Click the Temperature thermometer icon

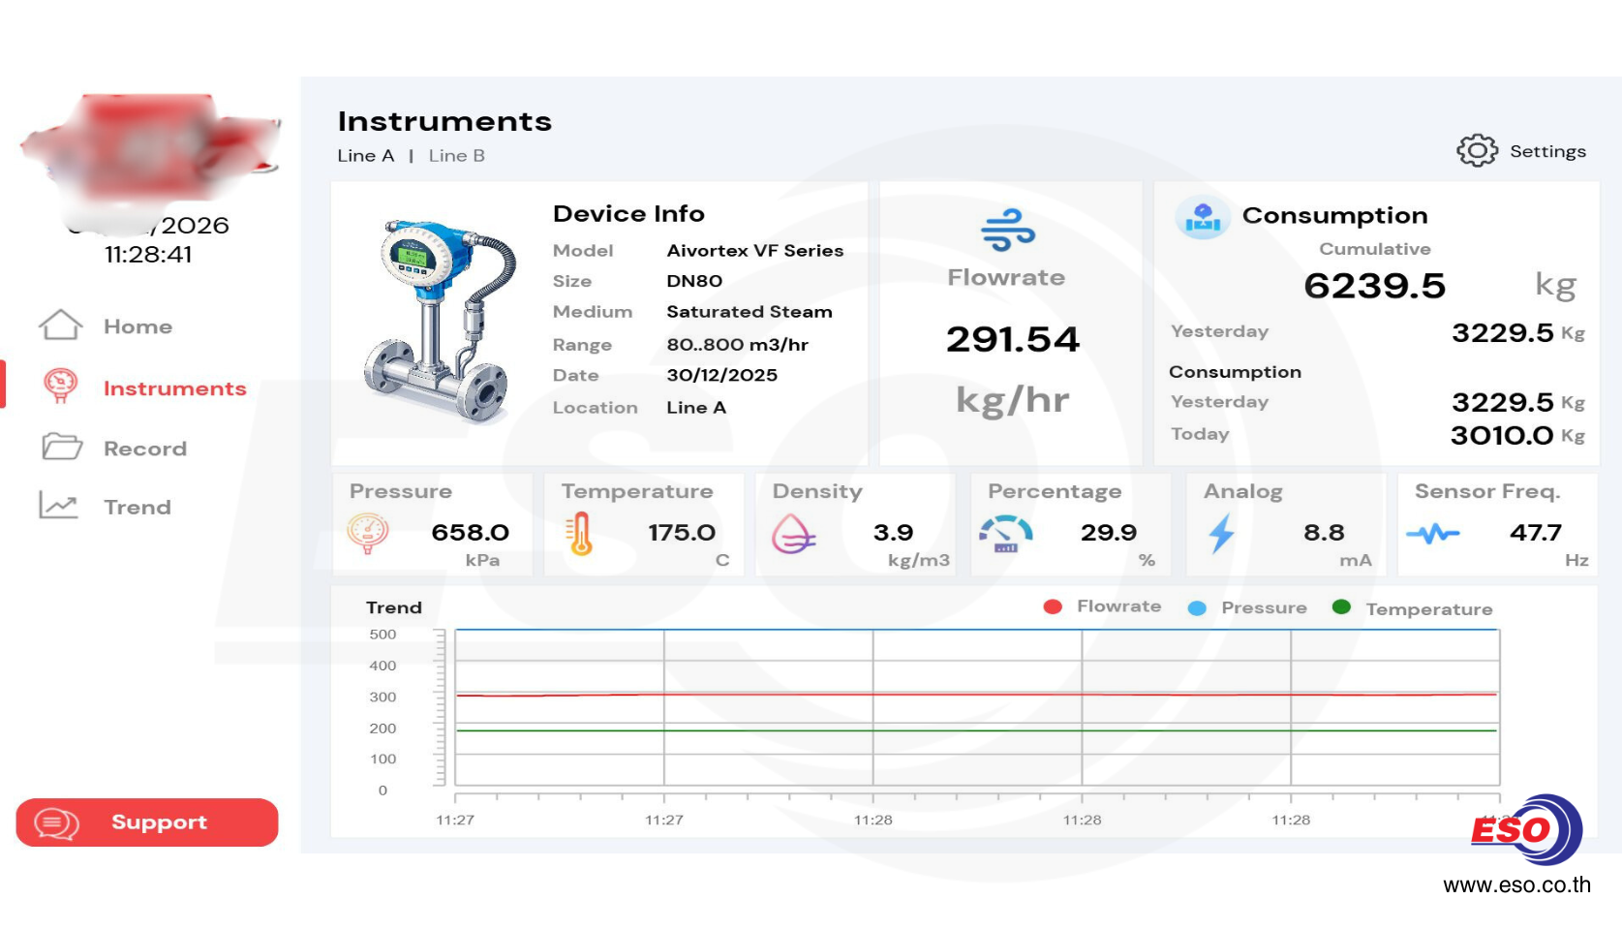coord(580,534)
